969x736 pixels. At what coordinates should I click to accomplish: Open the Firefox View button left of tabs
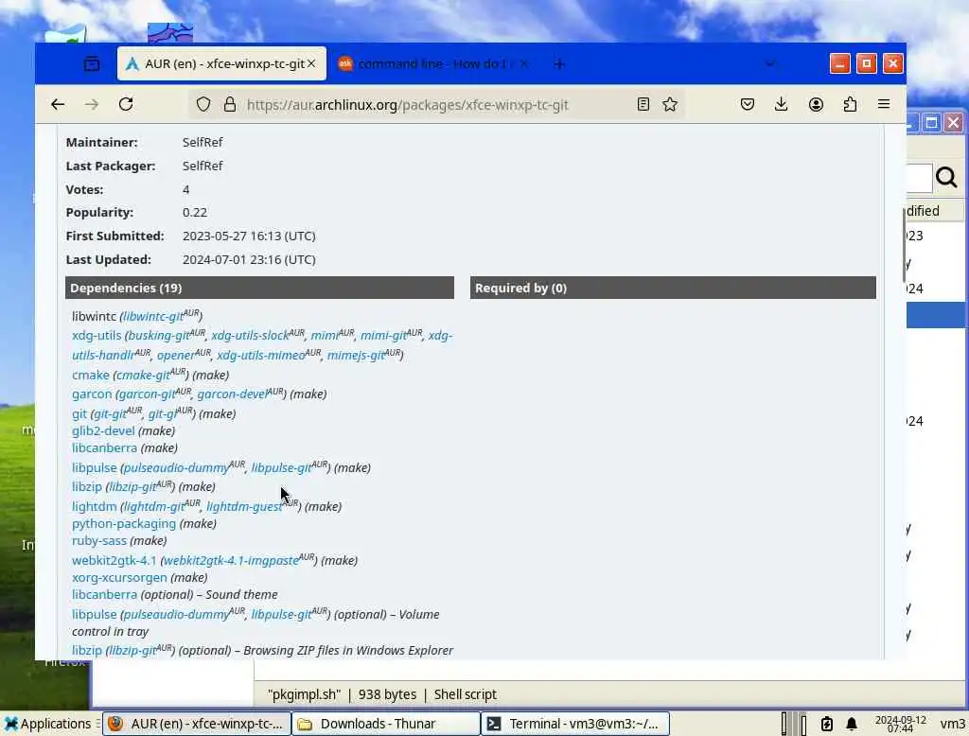click(92, 63)
